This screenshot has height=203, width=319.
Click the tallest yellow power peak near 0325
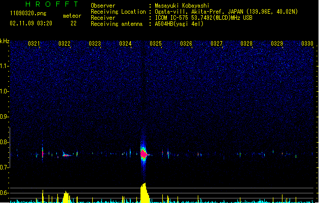tap(145, 193)
